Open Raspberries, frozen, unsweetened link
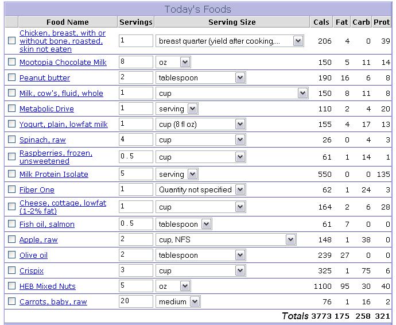396x325 pixels. [56, 157]
